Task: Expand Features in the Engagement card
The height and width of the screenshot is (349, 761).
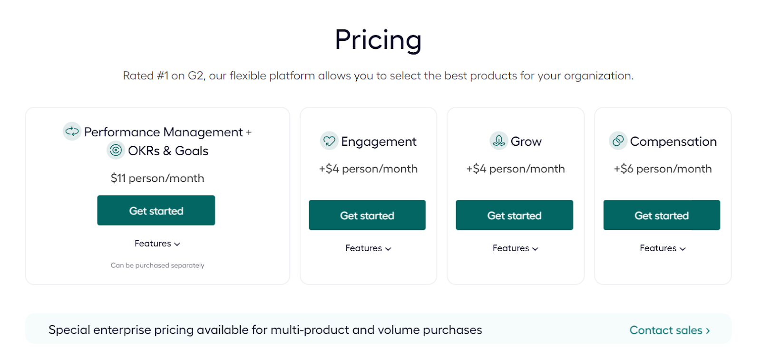Action: [x=368, y=248]
